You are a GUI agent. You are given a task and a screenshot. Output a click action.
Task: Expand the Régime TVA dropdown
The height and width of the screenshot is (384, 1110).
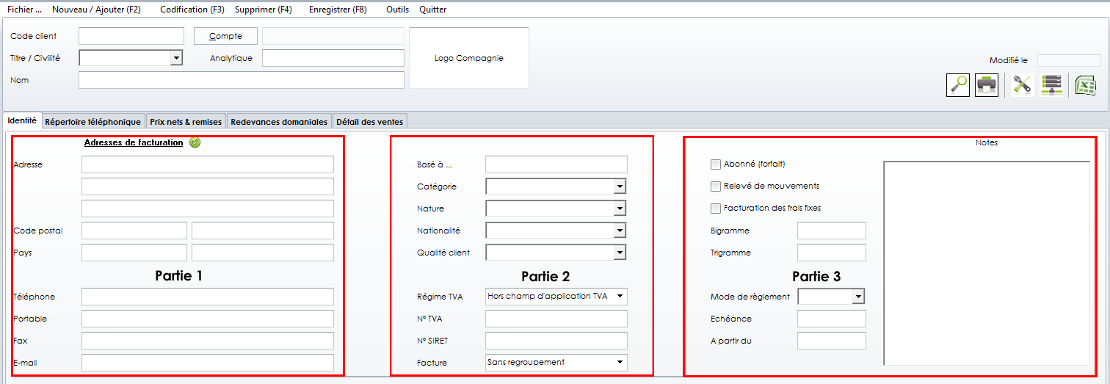tap(620, 297)
